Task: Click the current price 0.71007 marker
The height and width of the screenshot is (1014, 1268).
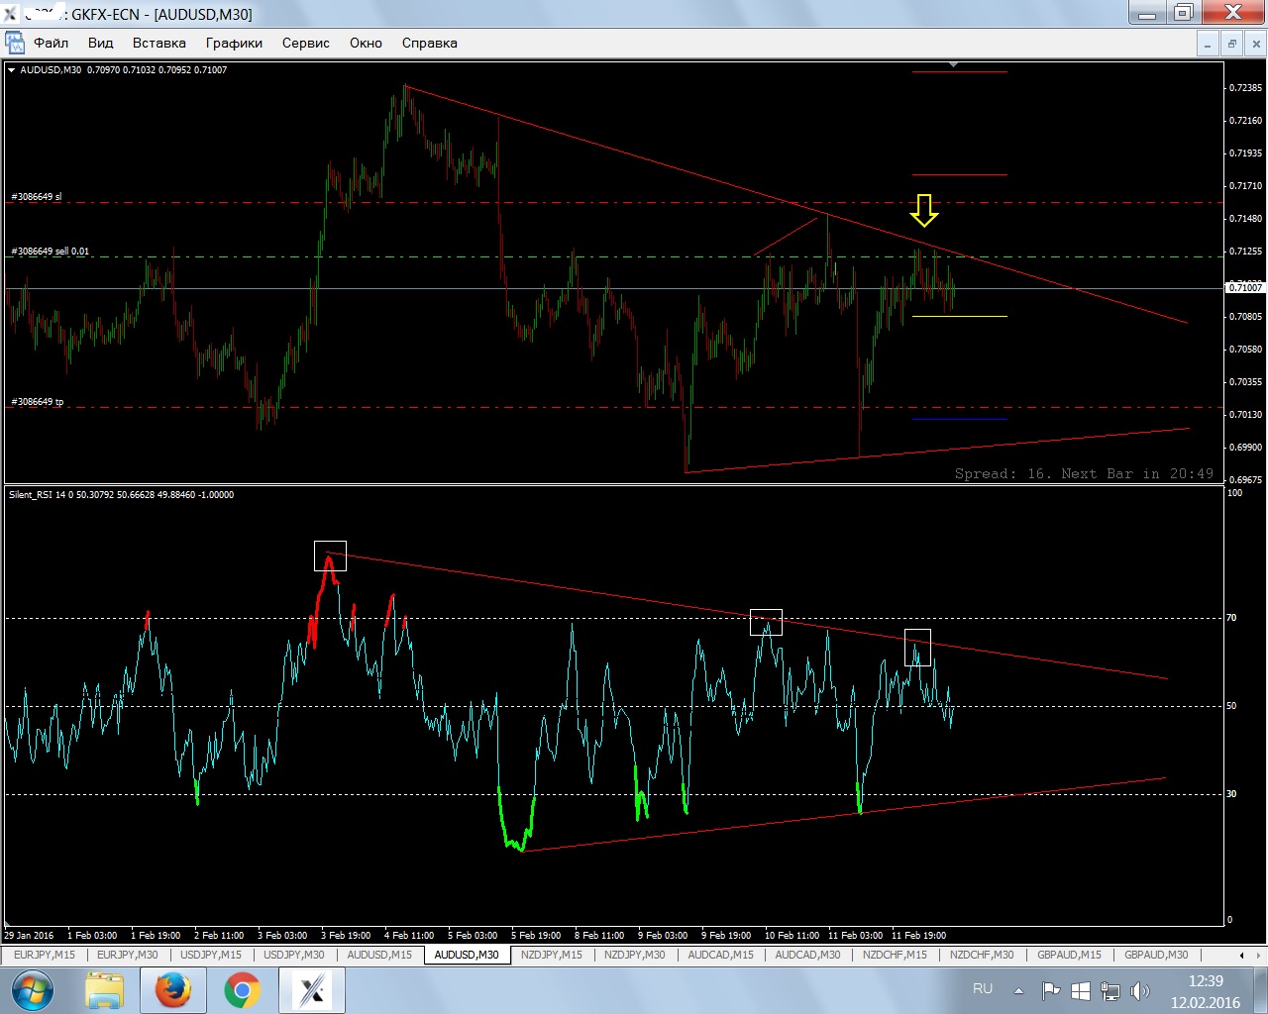Action: 1245,287
